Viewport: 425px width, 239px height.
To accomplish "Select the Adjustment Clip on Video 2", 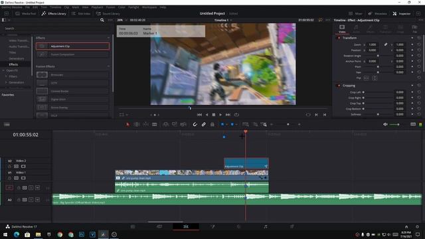I will coord(246,163).
